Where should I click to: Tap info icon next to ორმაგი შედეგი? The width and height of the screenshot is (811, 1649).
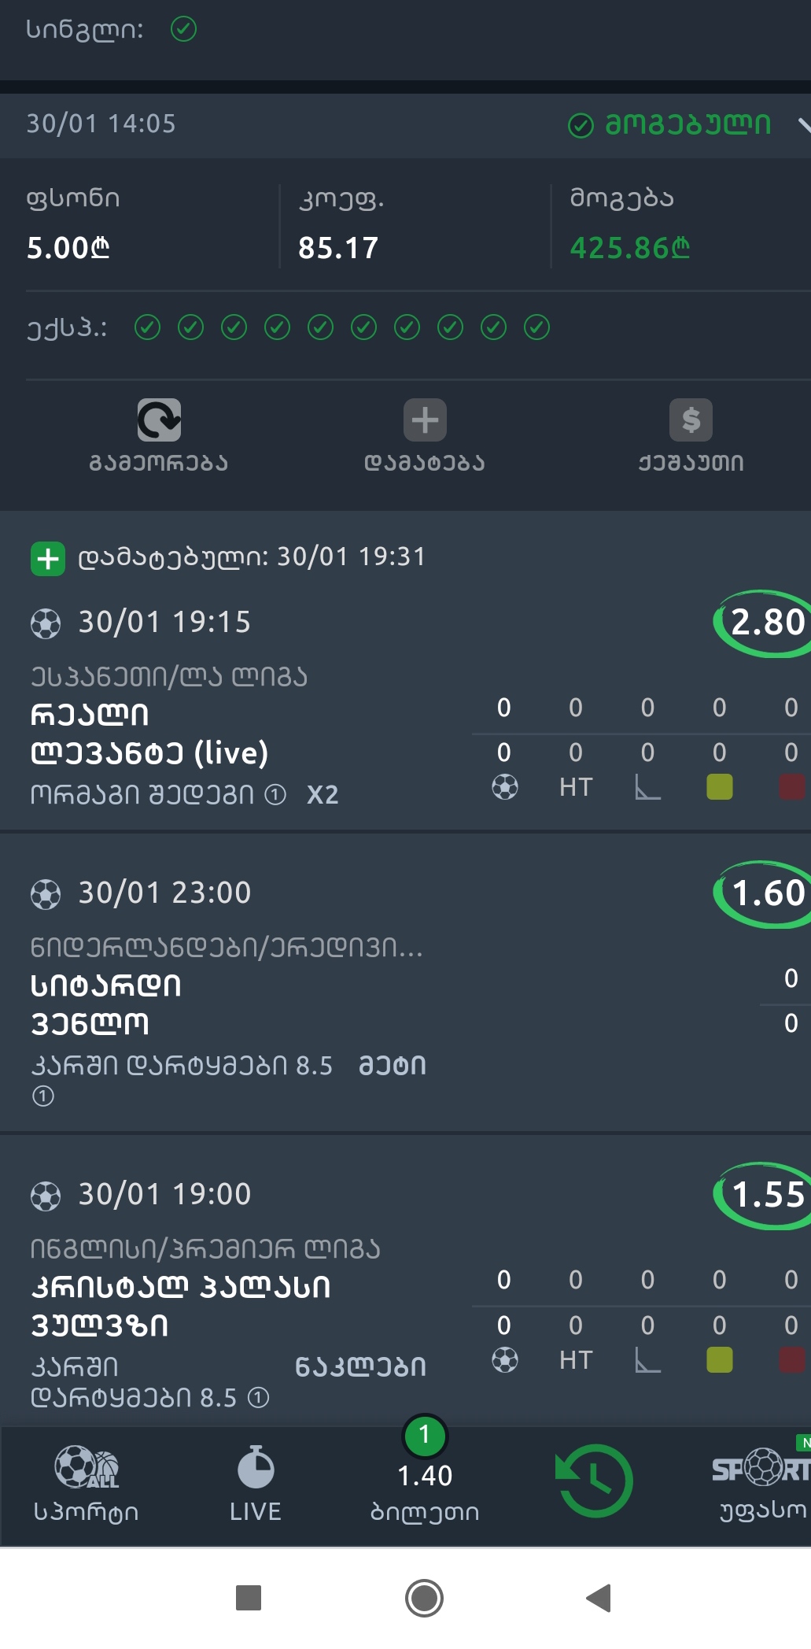click(x=275, y=795)
